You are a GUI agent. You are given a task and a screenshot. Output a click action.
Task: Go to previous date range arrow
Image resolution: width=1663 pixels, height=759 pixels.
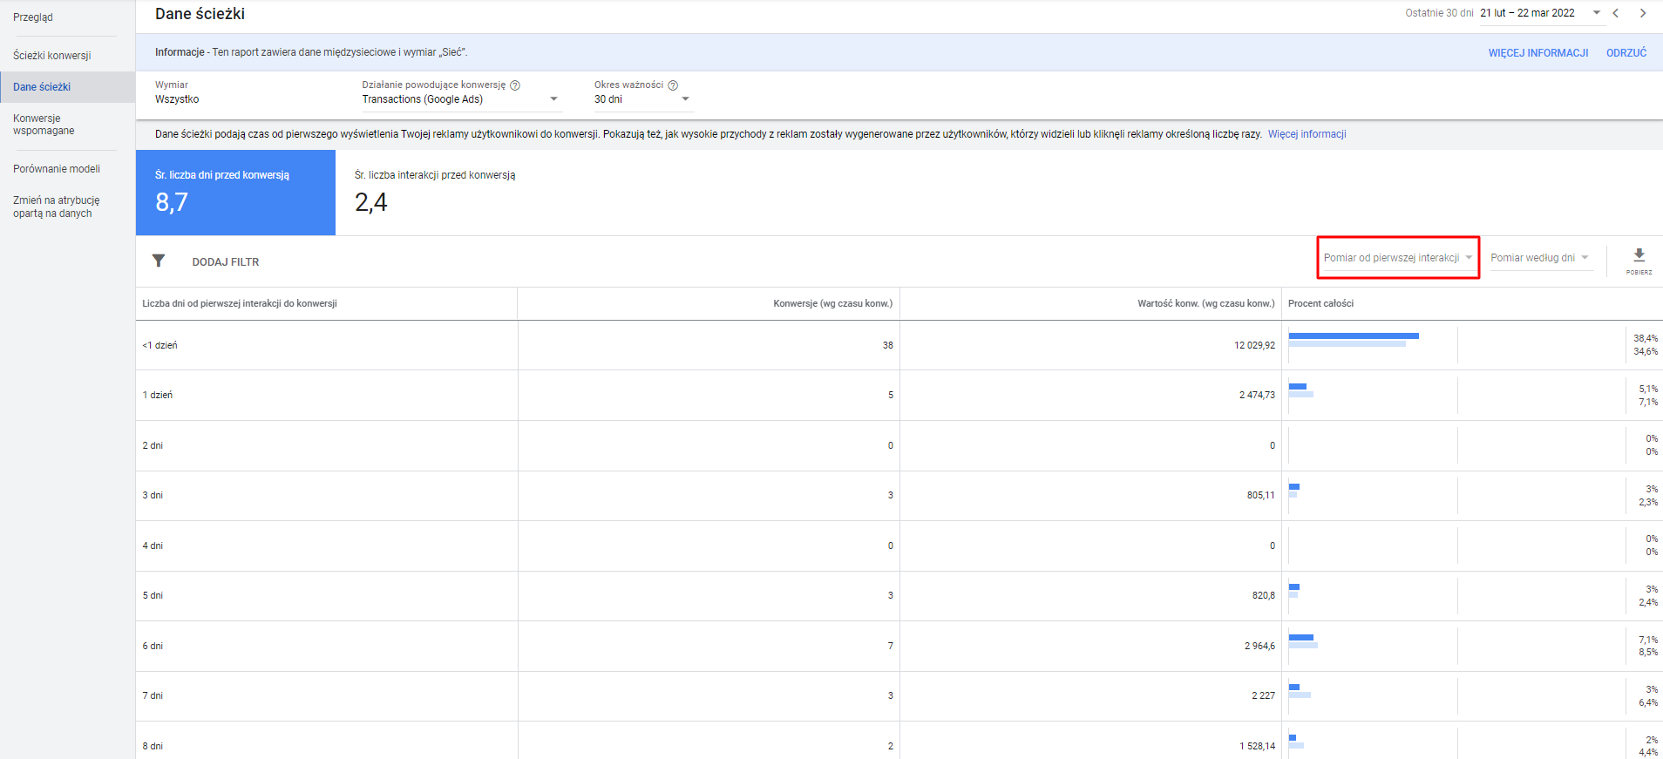[x=1616, y=13]
